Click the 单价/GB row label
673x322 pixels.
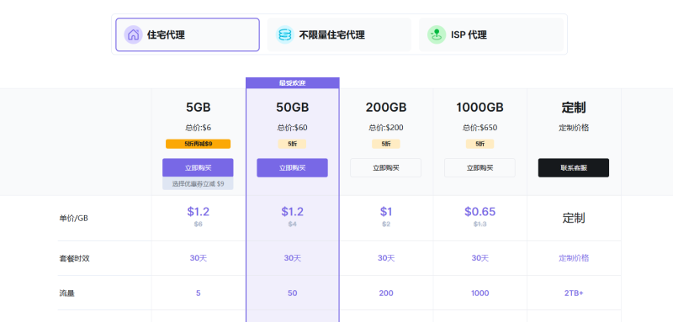[73, 219]
